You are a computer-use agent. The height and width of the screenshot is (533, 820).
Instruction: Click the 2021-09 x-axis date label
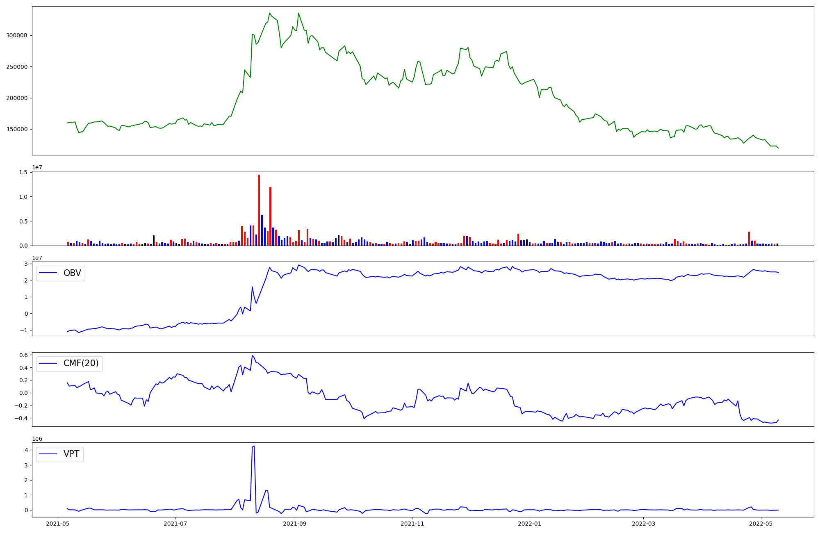295,524
